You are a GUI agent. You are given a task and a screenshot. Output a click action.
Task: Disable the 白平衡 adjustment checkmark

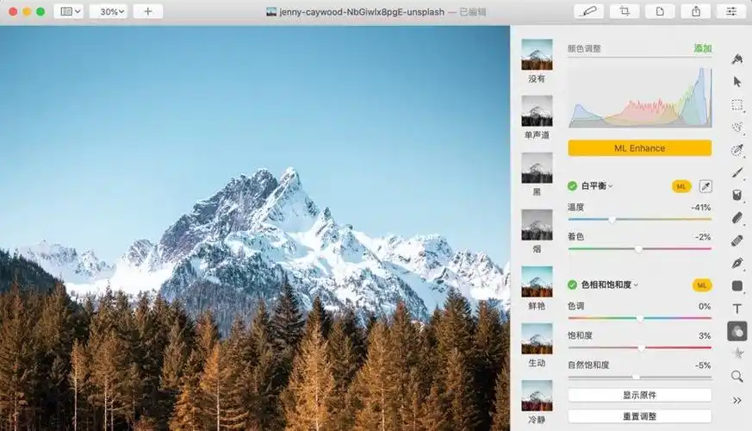tap(573, 186)
